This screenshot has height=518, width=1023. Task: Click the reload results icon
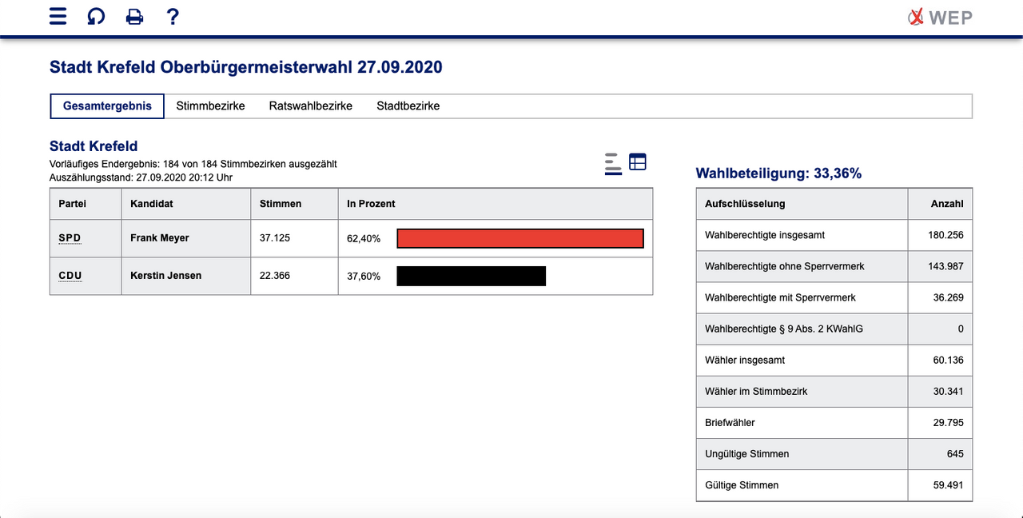96,16
